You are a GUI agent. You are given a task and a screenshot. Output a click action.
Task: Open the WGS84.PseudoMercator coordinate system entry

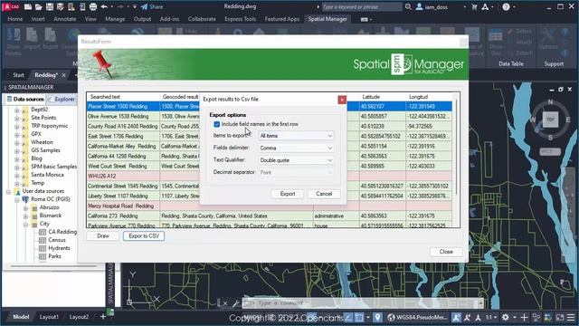[418, 317]
